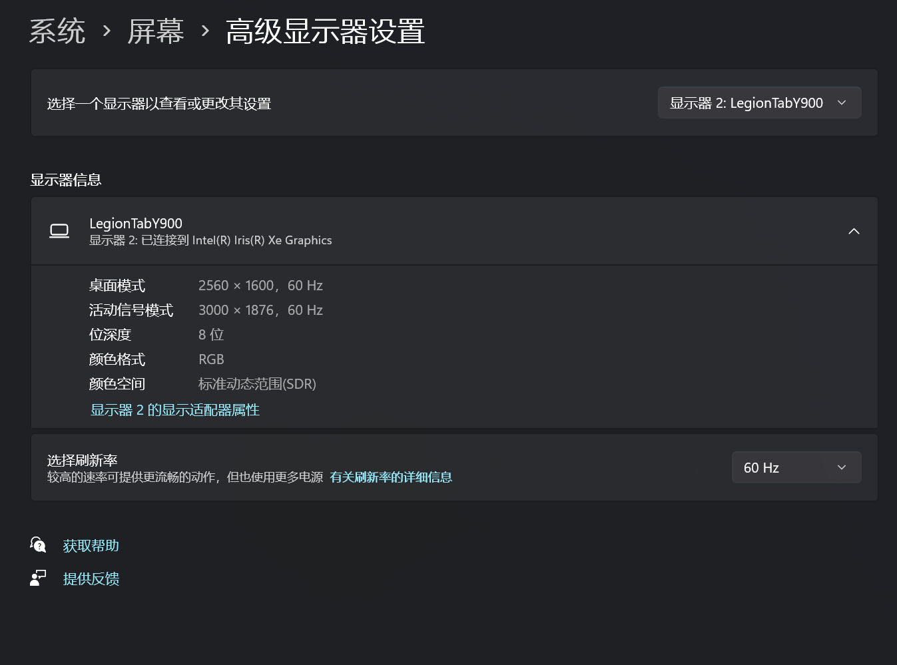Viewport: 897px width, 665px height.
Task: Open 有关刷新率的详细信息 link
Action: pos(391,477)
